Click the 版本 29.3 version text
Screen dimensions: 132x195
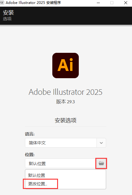[66, 102]
